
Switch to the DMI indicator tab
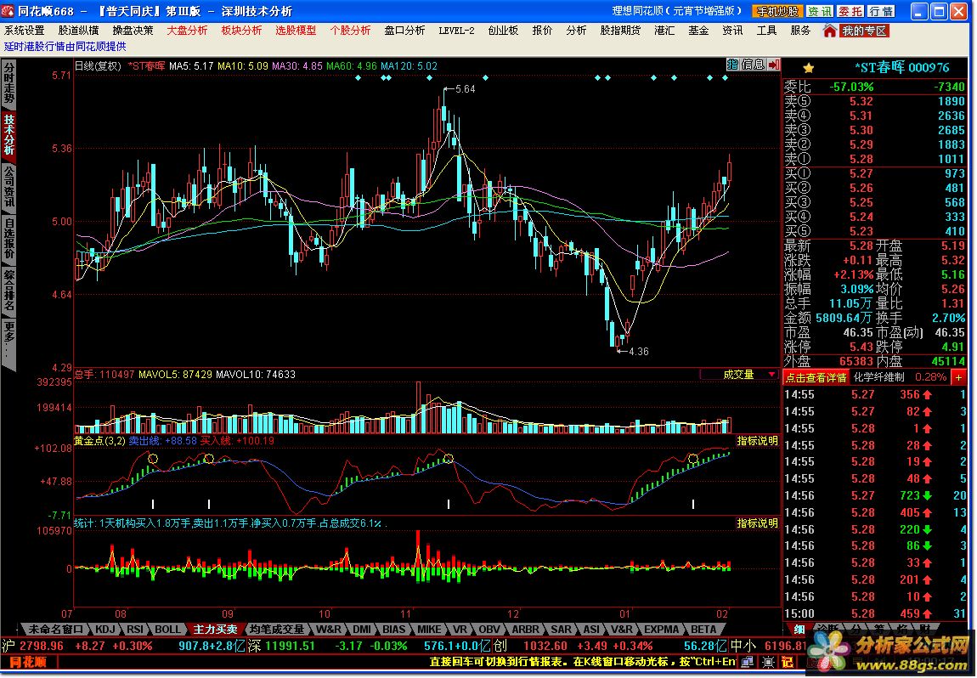tap(361, 630)
